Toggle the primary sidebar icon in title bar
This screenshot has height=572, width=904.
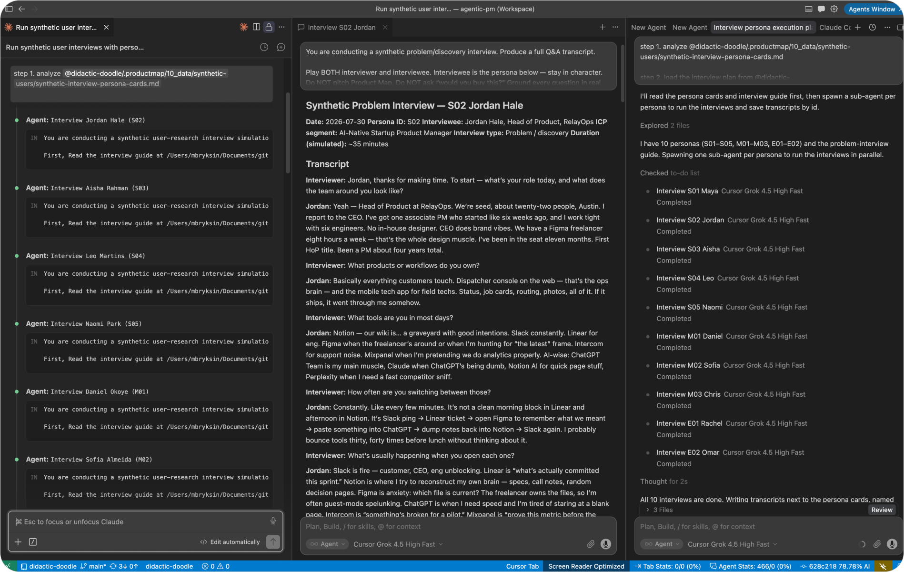point(9,9)
